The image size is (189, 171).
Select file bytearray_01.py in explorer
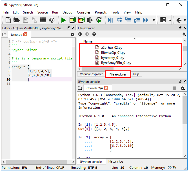click(x=112, y=58)
